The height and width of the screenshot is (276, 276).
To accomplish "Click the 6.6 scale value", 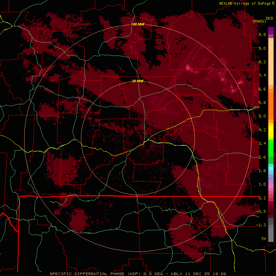I will coord(262,89).
